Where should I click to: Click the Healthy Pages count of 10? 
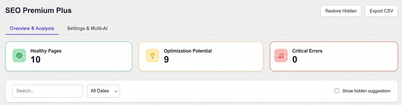click(x=35, y=60)
